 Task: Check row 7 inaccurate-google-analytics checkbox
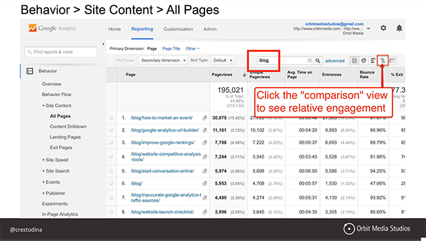pos(111,198)
